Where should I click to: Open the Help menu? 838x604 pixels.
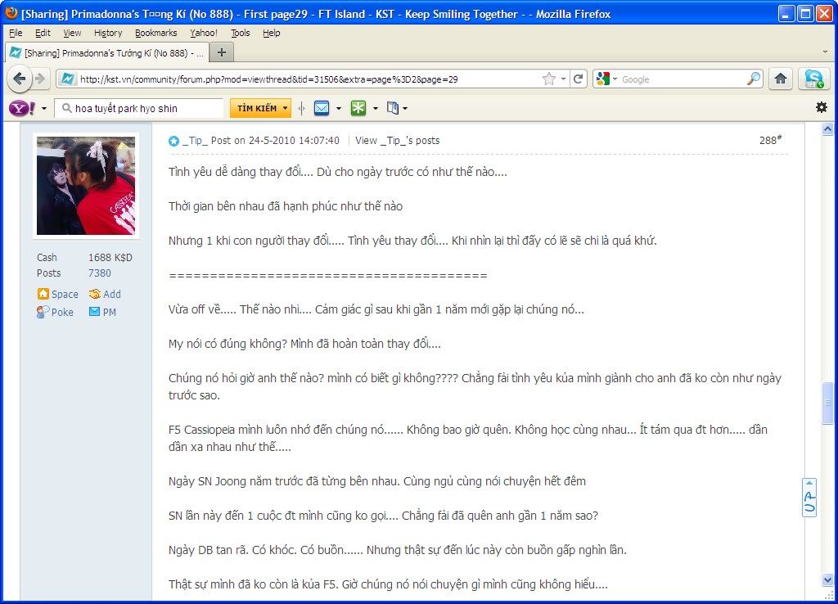click(272, 33)
